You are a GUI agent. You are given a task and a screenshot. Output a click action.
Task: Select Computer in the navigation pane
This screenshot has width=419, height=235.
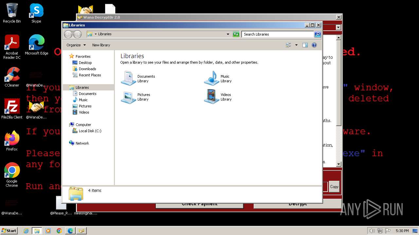[x=83, y=125]
